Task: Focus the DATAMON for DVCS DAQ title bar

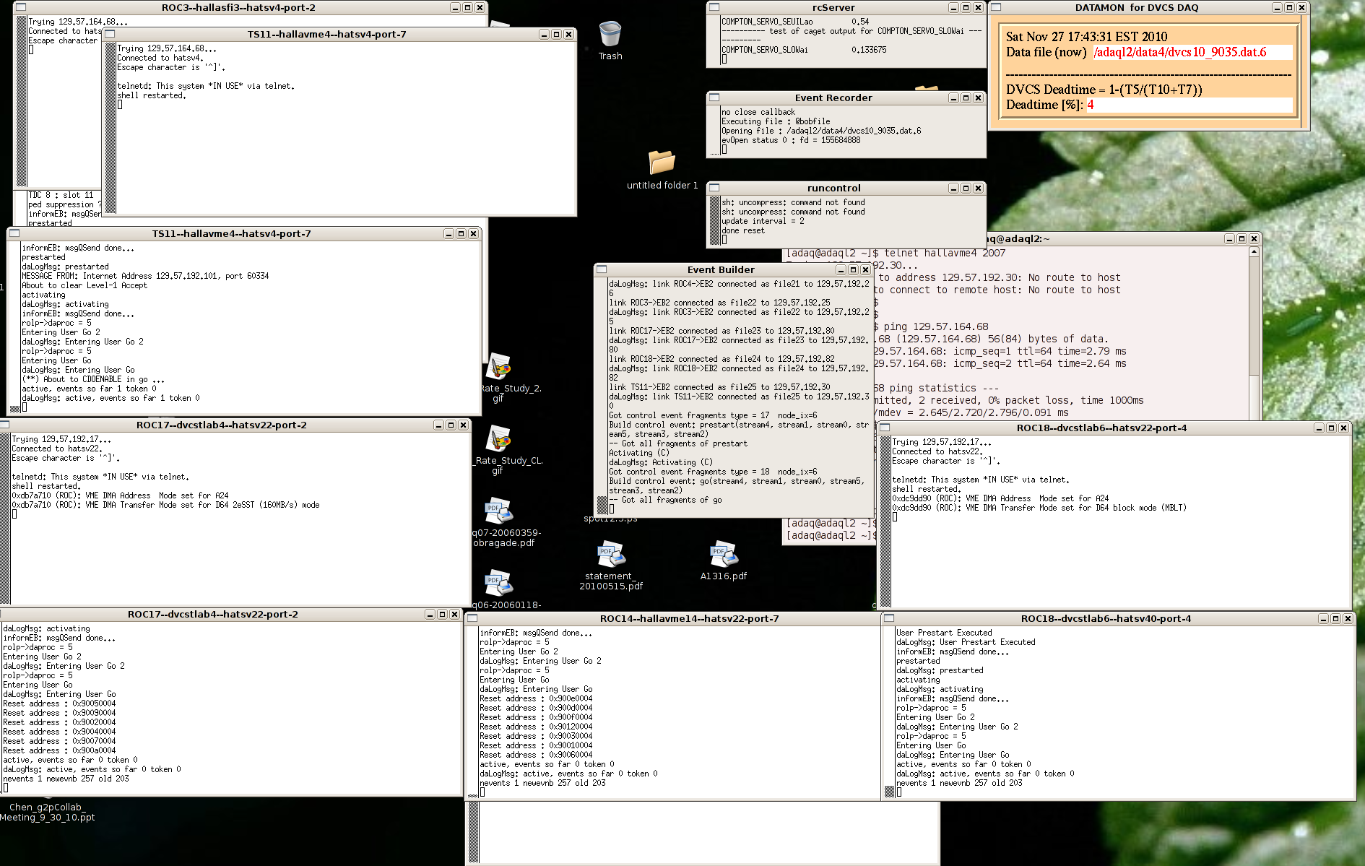Action: (x=1136, y=7)
